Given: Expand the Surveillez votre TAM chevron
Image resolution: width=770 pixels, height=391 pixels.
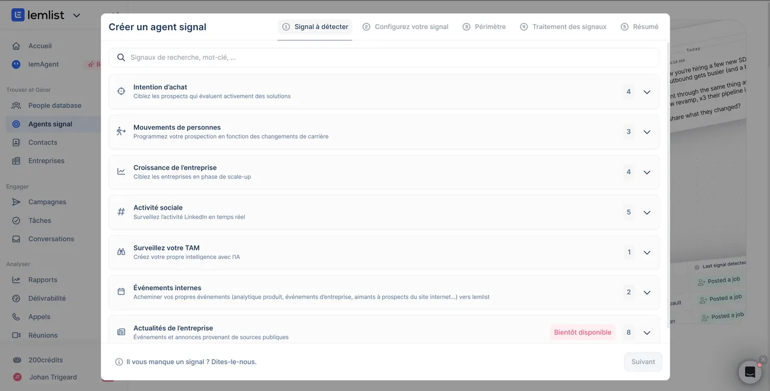Looking at the screenshot, I should (647, 252).
